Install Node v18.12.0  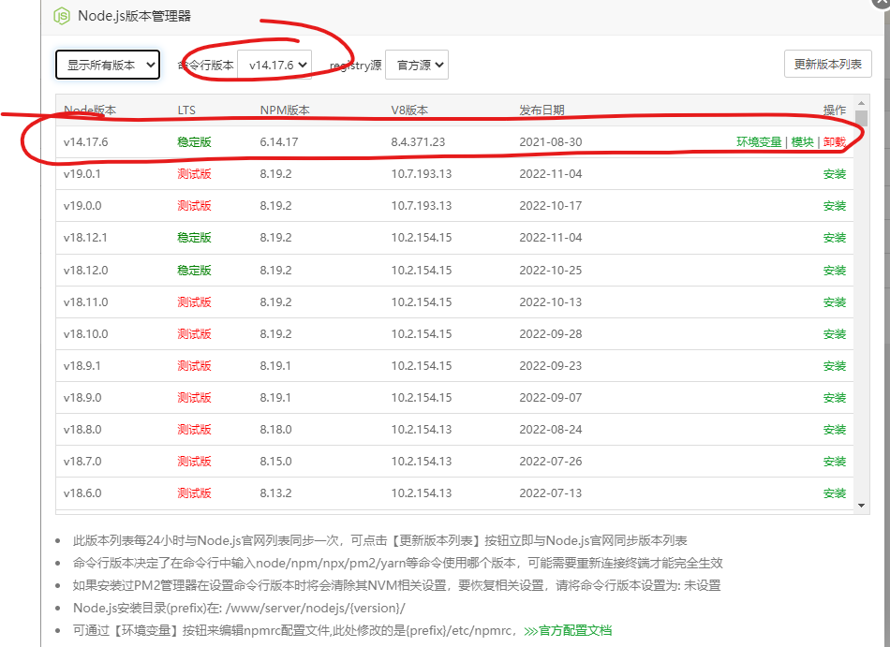(835, 271)
